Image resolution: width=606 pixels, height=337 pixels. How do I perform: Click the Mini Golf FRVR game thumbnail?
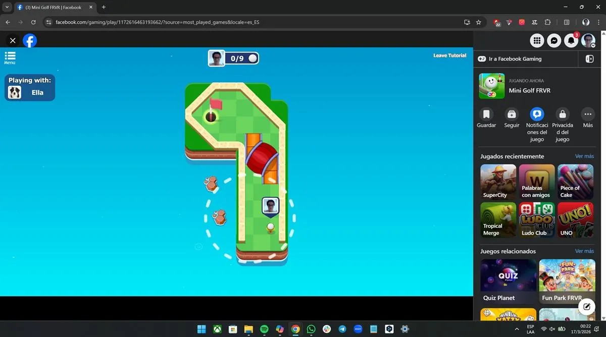491,86
